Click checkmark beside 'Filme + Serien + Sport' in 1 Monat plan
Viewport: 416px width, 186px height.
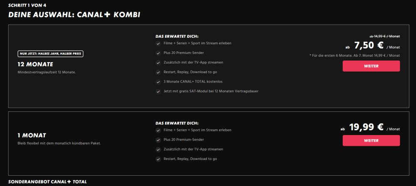(158, 130)
